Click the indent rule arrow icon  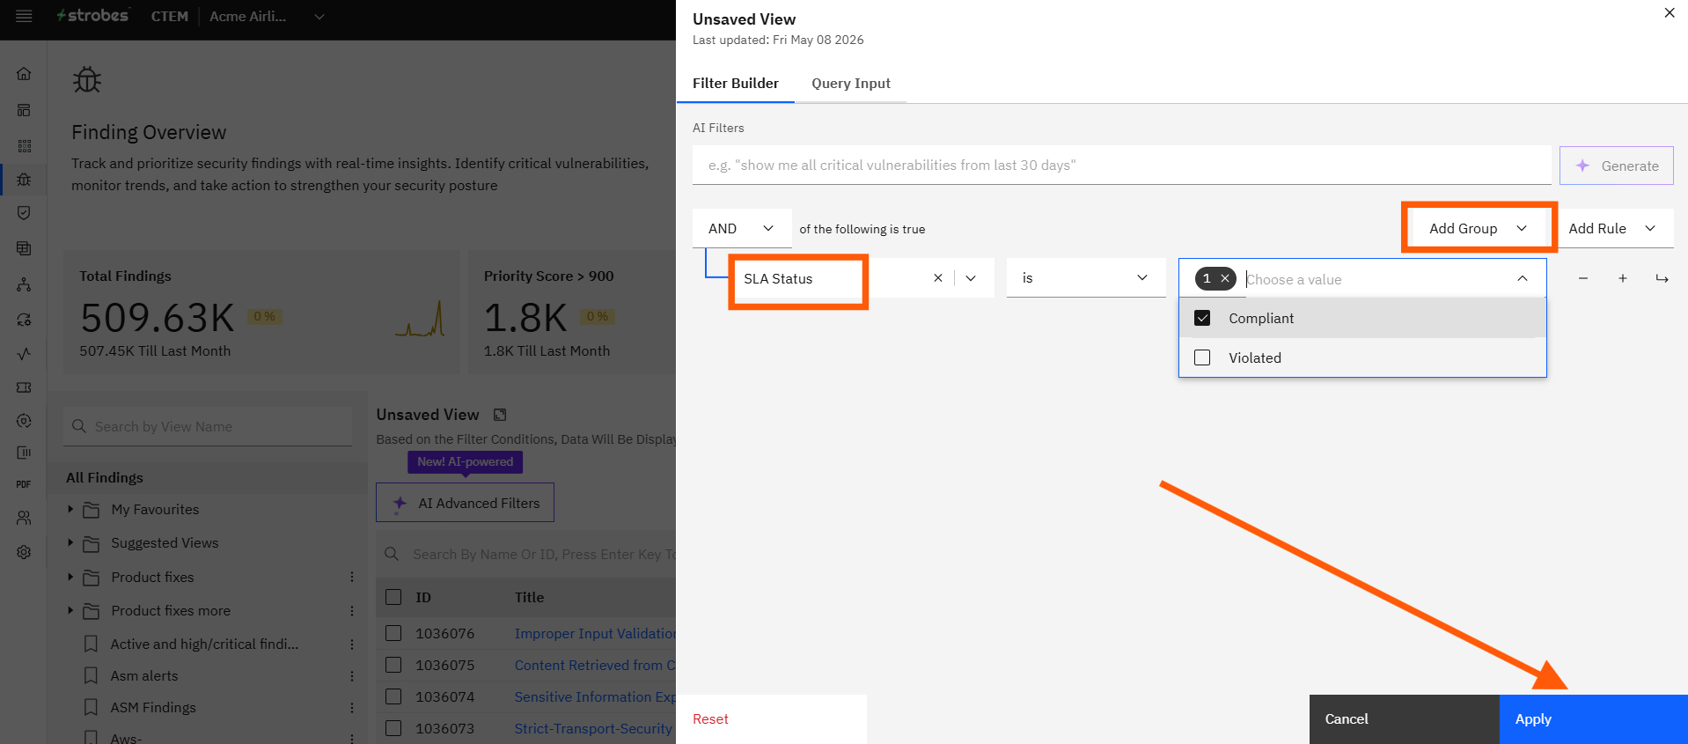click(x=1662, y=278)
